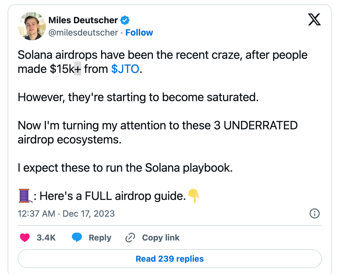Click the 3.4K likes count

coord(46,238)
